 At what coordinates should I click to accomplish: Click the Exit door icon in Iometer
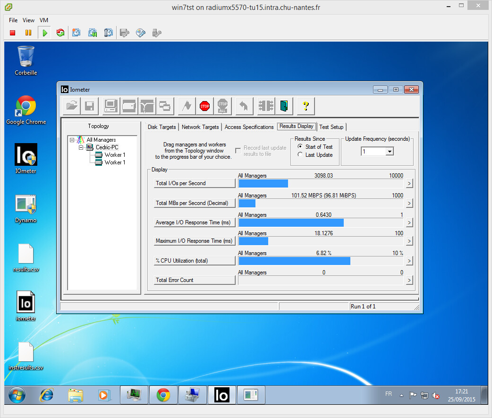pos(284,106)
